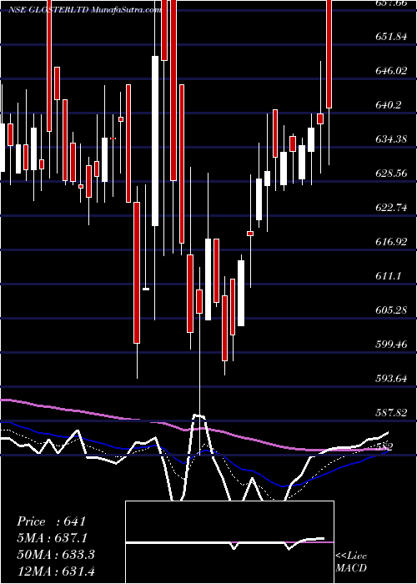417x584 pixels.
Task: Click the 651.84 price axis label
Action: pyautogui.click(x=391, y=37)
